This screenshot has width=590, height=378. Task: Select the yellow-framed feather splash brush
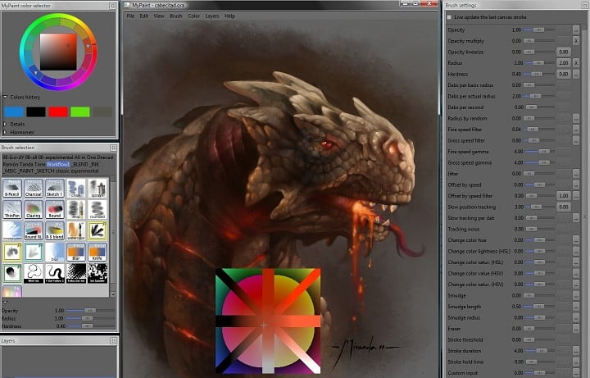[97, 230]
